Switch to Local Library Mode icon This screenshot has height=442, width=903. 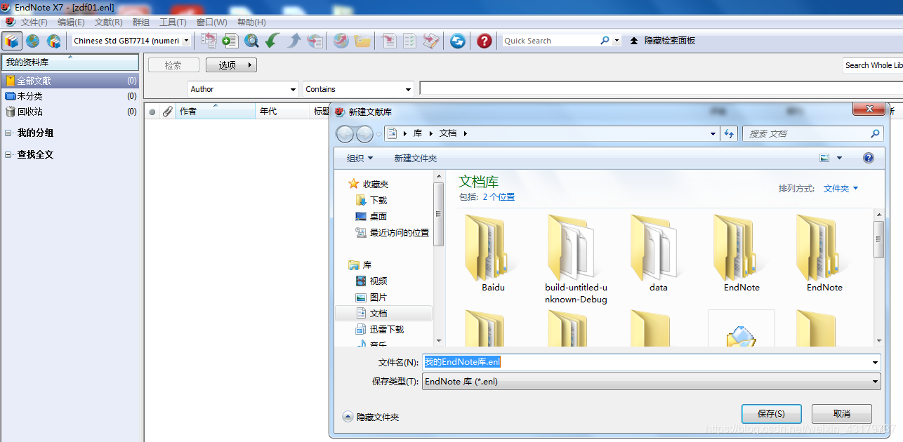11,41
